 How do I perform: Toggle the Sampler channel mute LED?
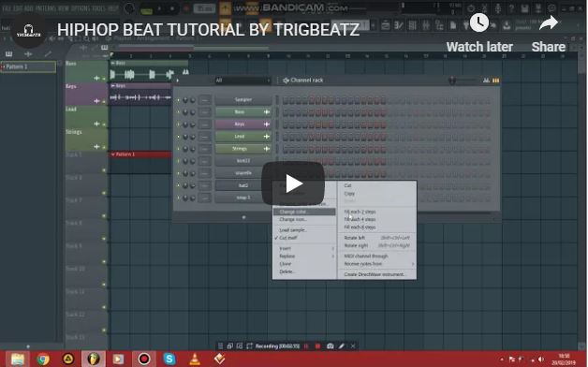(179, 100)
